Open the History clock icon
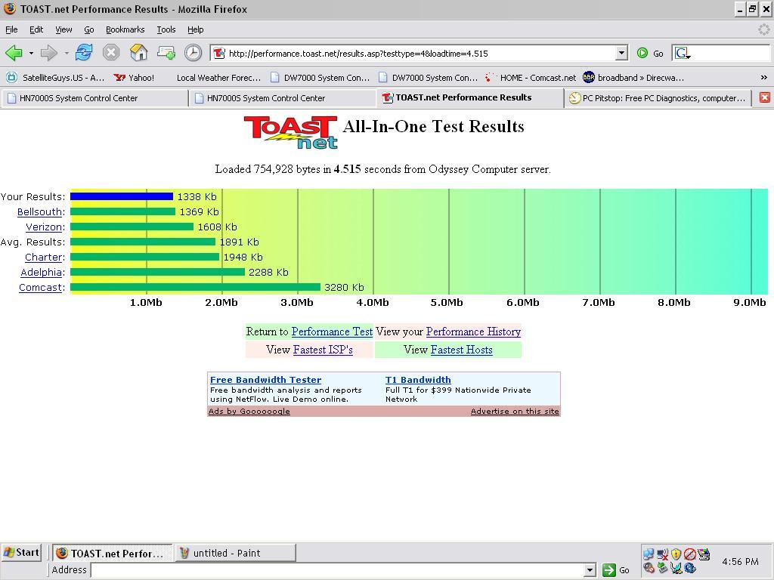The image size is (774, 580). click(x=193, y=53)
